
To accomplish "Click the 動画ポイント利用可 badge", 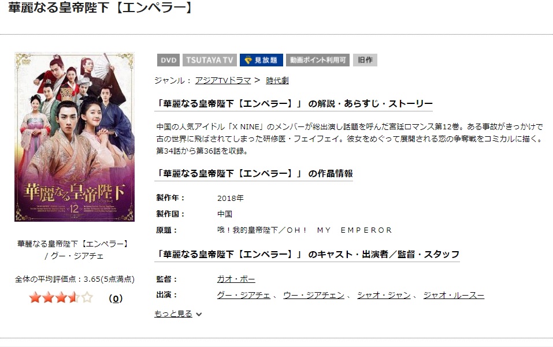I will pos(318,60).
